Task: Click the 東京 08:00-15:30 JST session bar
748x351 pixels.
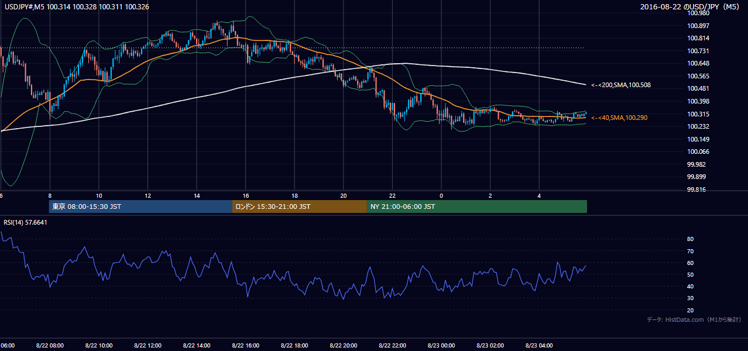Action: [140, 207]
